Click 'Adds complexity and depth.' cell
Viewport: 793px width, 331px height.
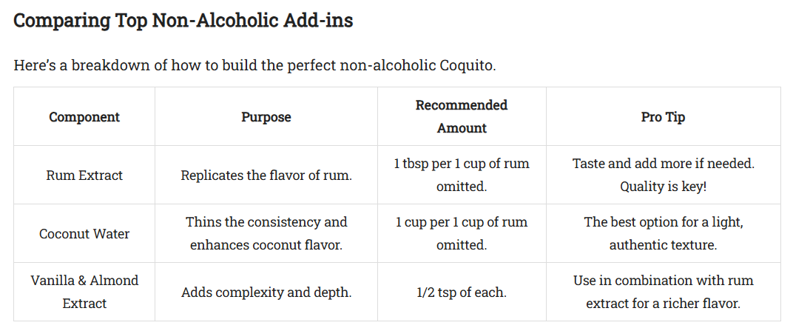click(x=266, y=292)
